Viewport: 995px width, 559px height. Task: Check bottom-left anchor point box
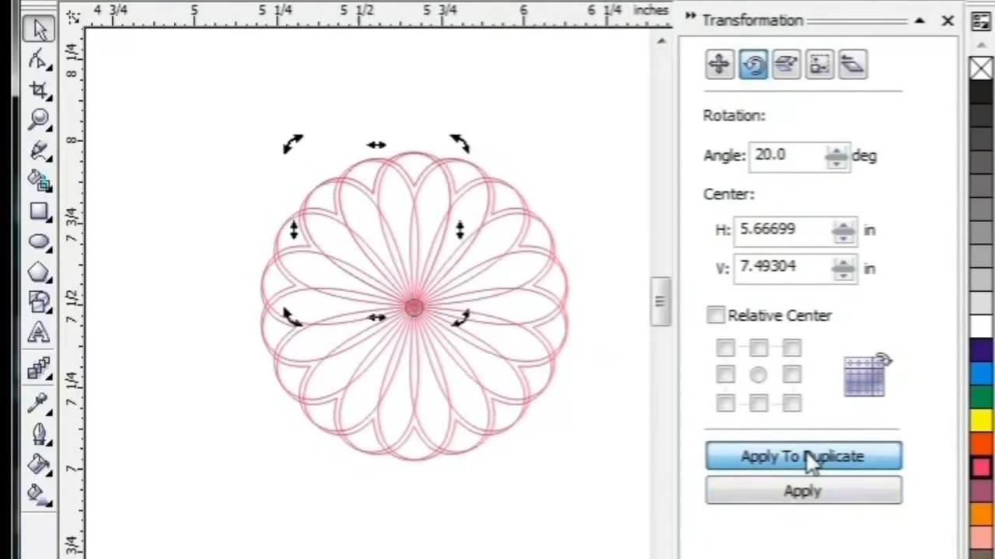[x=725, y=402]
